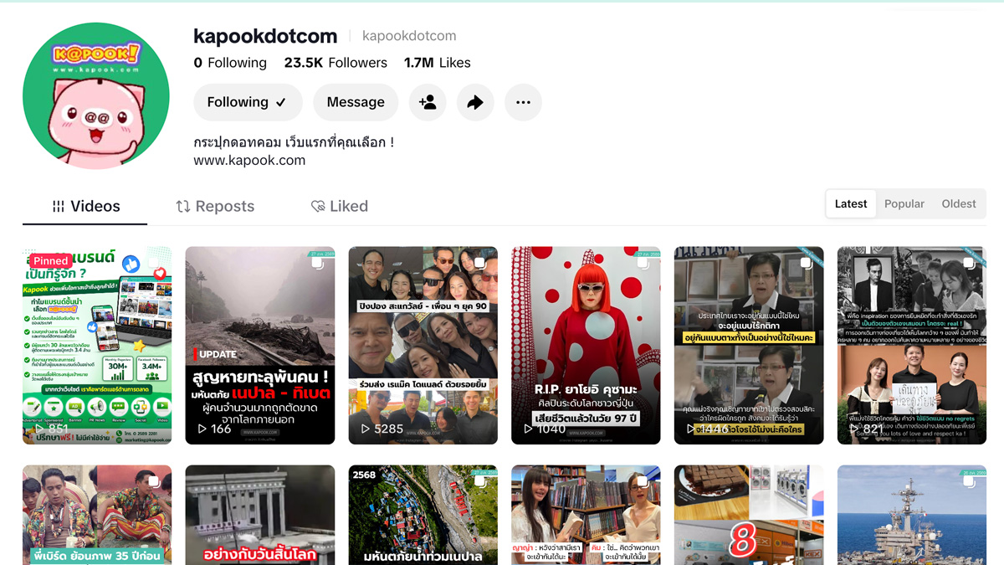1004x565 pixels.
Task: Click the Following button with checkmark
Action: [x=248, y=102]
